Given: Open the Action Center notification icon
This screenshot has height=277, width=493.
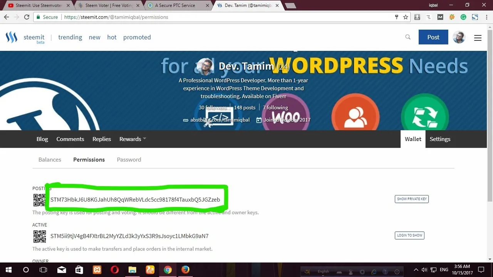Looking at the screenshot, I should pyautogui.click(x=481, y=270).
